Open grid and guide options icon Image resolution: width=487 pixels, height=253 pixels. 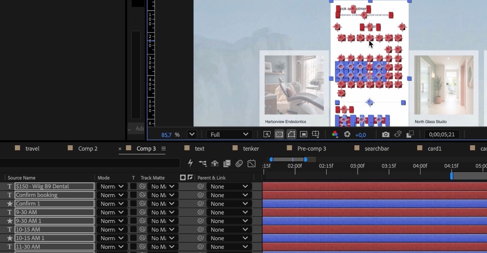(316, 134)
